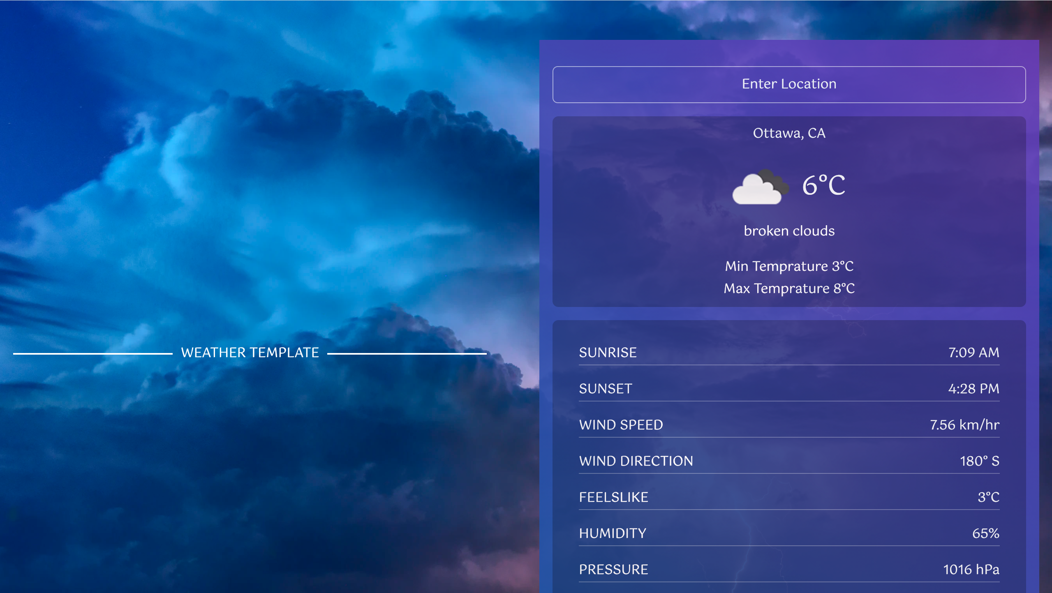Click the Max Temprature 8°C line

(x=788, y=288)
